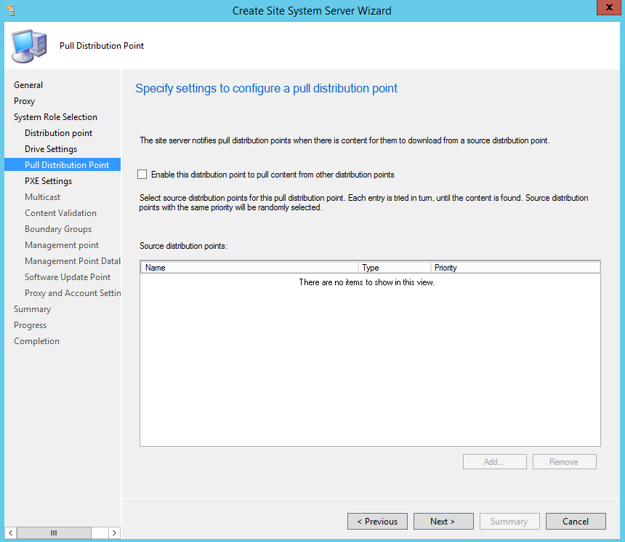Click the 'Source distribution points:' label
The width and height of the screenshot is (625, 542).
[x=183, y=246]
